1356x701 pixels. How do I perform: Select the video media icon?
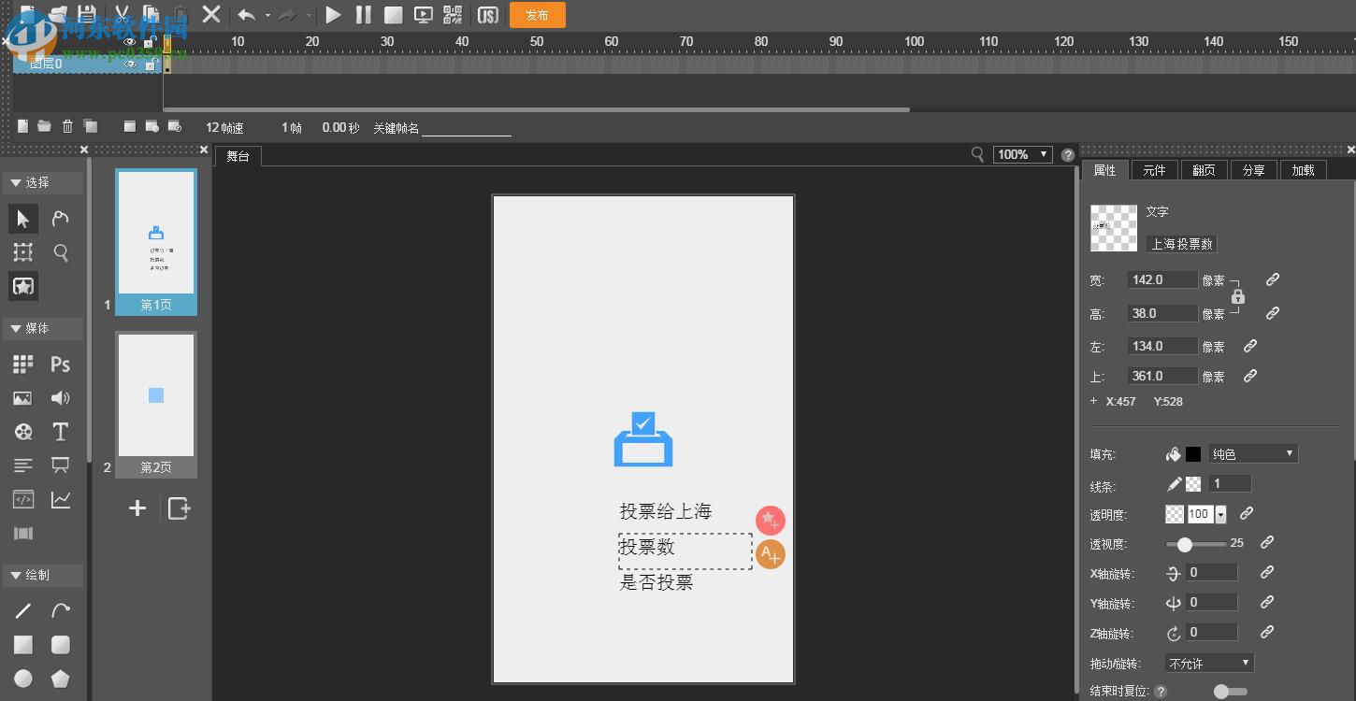pos(22,431)
